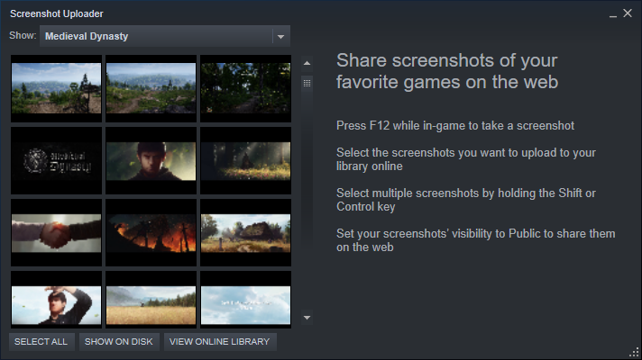Screen dimensions: 642x360
Task: Select the dark forest trees screenshot thumbnail
Action: 245,88
